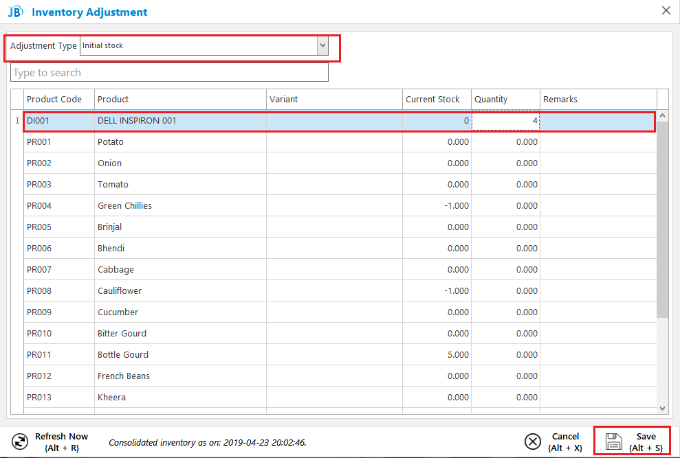Click Remarks cell for Green Chillies
Image resolution: width=680 pixels, height=458 pixels.
598,205
